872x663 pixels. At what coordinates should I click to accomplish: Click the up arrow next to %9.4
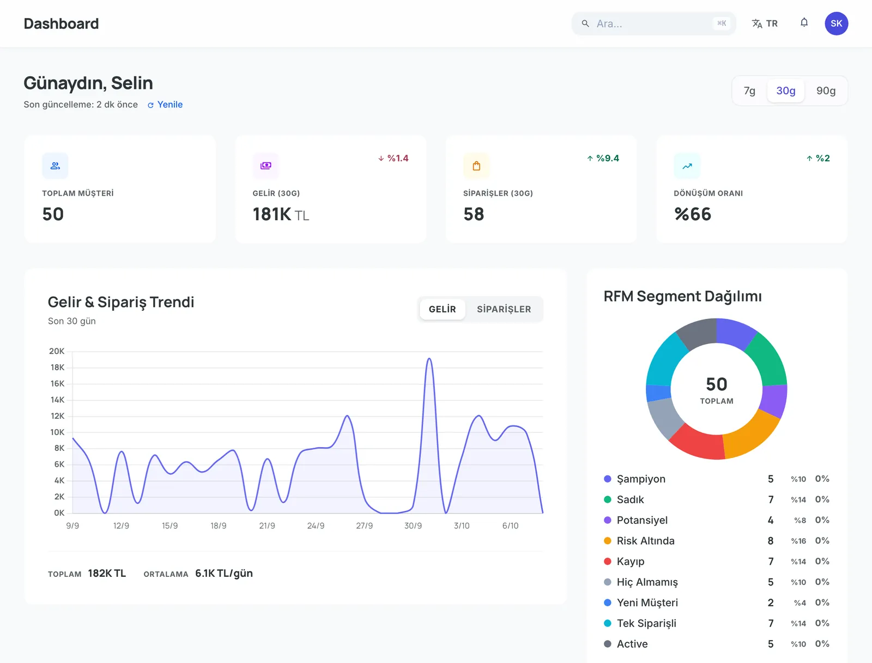point(590,159)
